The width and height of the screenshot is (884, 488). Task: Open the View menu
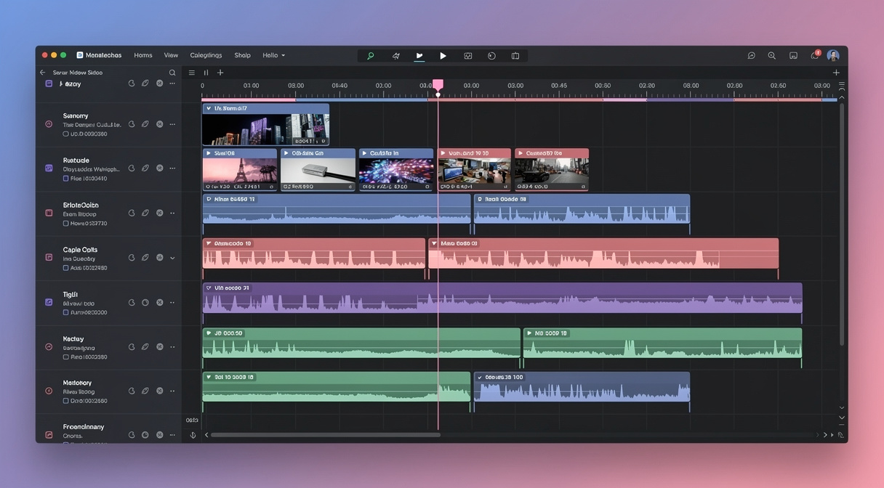(x=171, y=55)
